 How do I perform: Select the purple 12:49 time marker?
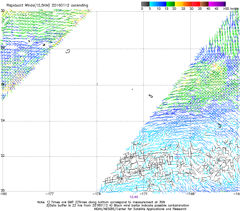click(x=134, y=197)
